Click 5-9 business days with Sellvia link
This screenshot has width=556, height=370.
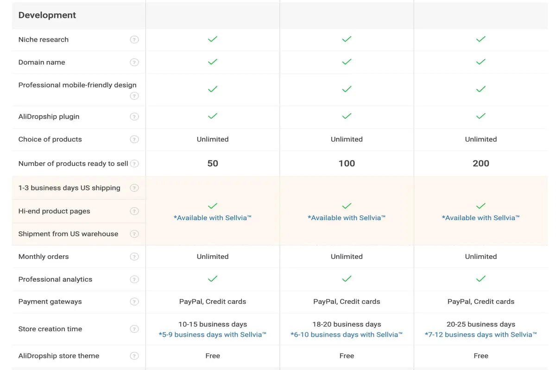pyautogui.click(x=213, y=334)
